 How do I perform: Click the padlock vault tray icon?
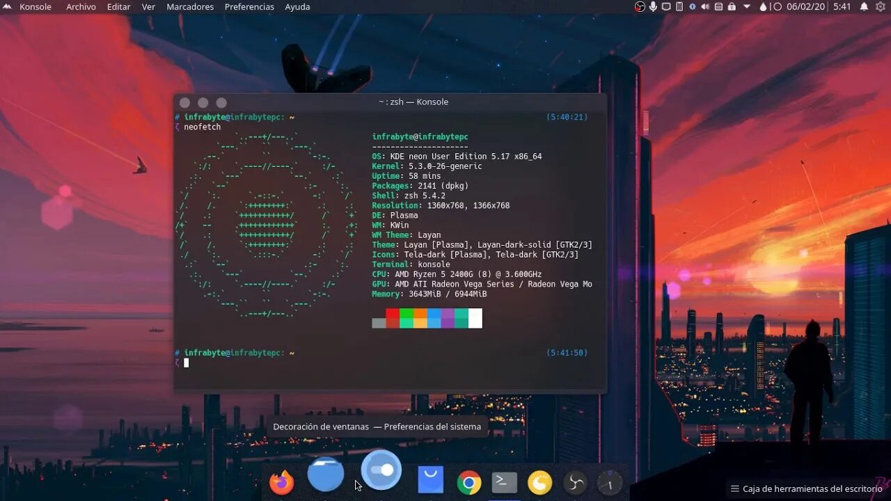[732, 7]
